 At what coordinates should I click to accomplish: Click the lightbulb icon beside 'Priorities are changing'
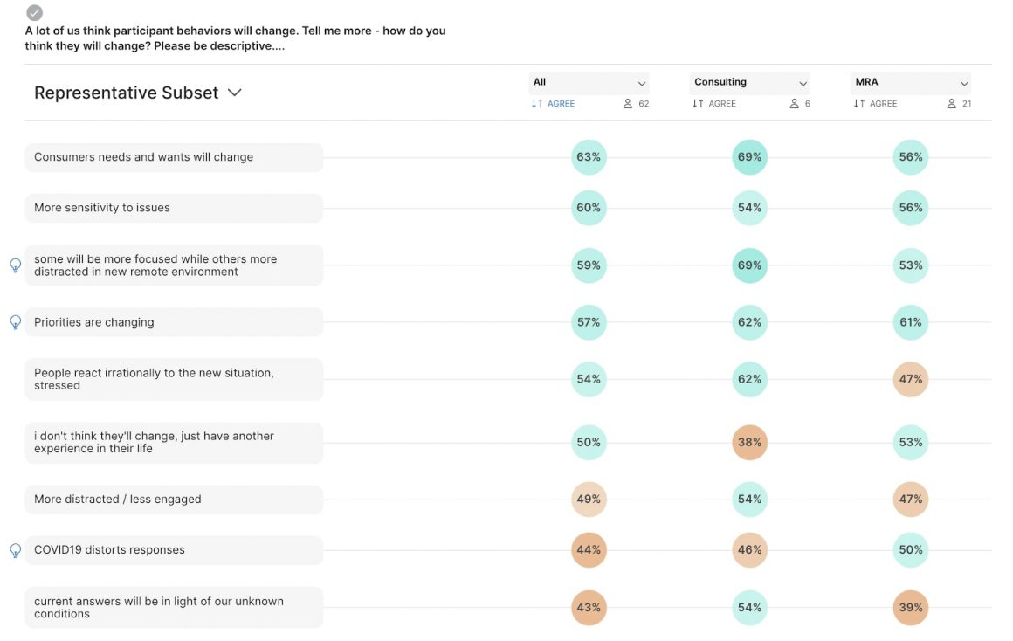[x=15, y=322]
